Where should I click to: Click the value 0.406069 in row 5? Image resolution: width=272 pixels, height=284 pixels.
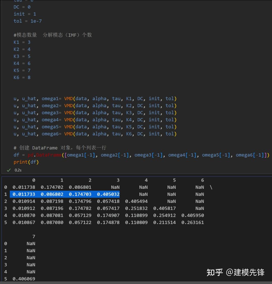pos(24,279)
